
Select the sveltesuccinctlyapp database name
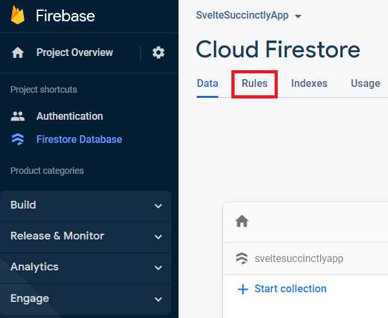pos(299,258)
